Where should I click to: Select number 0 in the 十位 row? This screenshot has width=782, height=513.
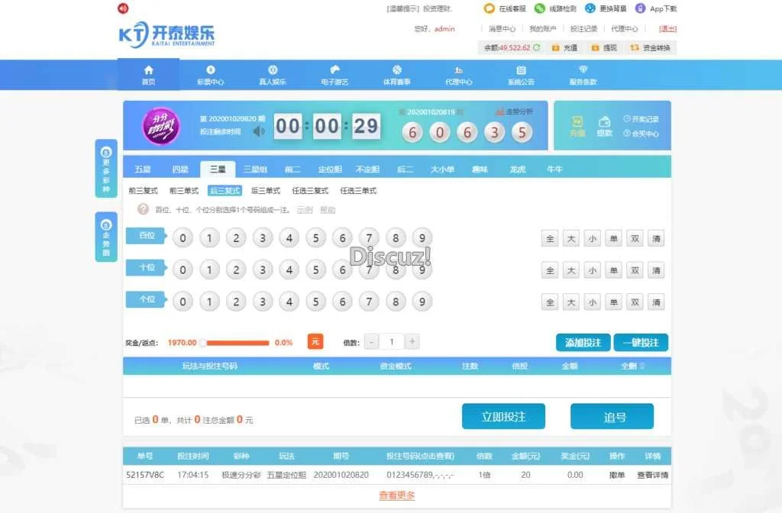183,270
